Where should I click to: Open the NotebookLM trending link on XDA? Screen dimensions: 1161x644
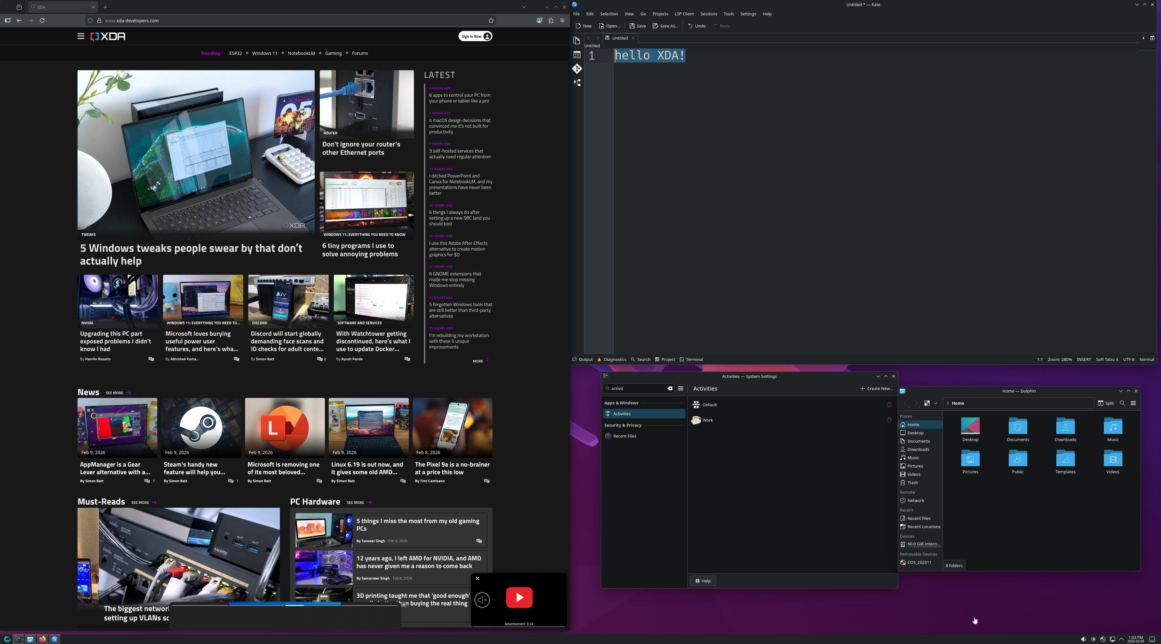click(301, 53)
